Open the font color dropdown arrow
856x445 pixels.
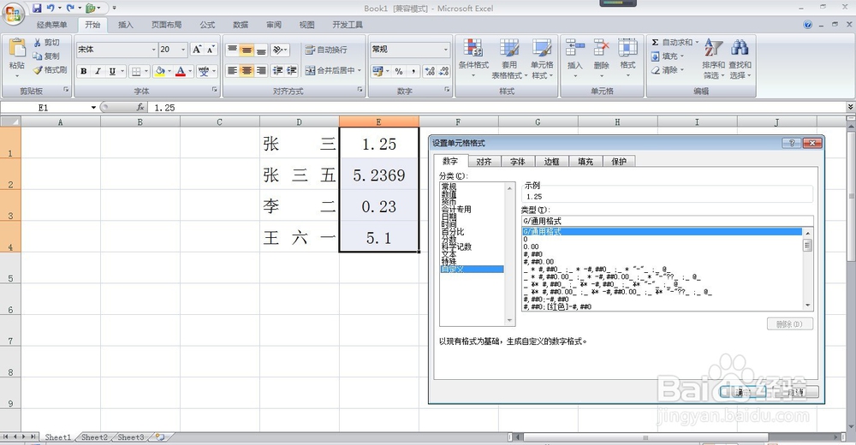pos(190,71)
